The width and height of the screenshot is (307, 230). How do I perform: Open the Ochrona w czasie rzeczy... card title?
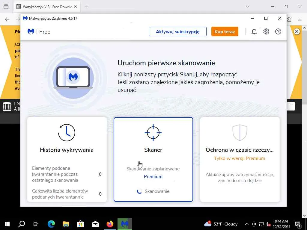(240, 150)
